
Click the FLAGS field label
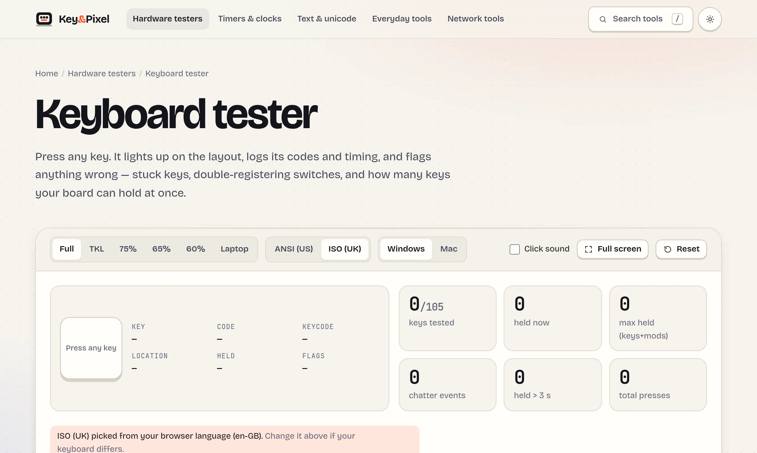point(313,356)
